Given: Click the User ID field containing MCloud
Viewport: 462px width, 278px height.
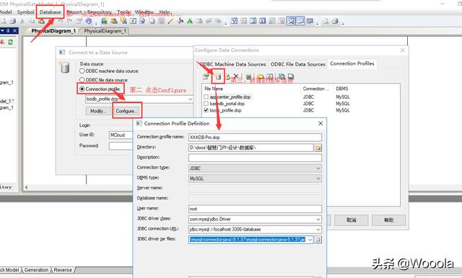Looking at the screenshot, I should point(121,135).
